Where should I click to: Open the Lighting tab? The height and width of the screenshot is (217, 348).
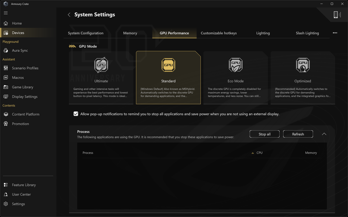click(263, 33)
